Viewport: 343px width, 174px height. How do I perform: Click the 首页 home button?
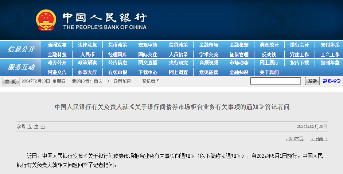pos(11,81)
